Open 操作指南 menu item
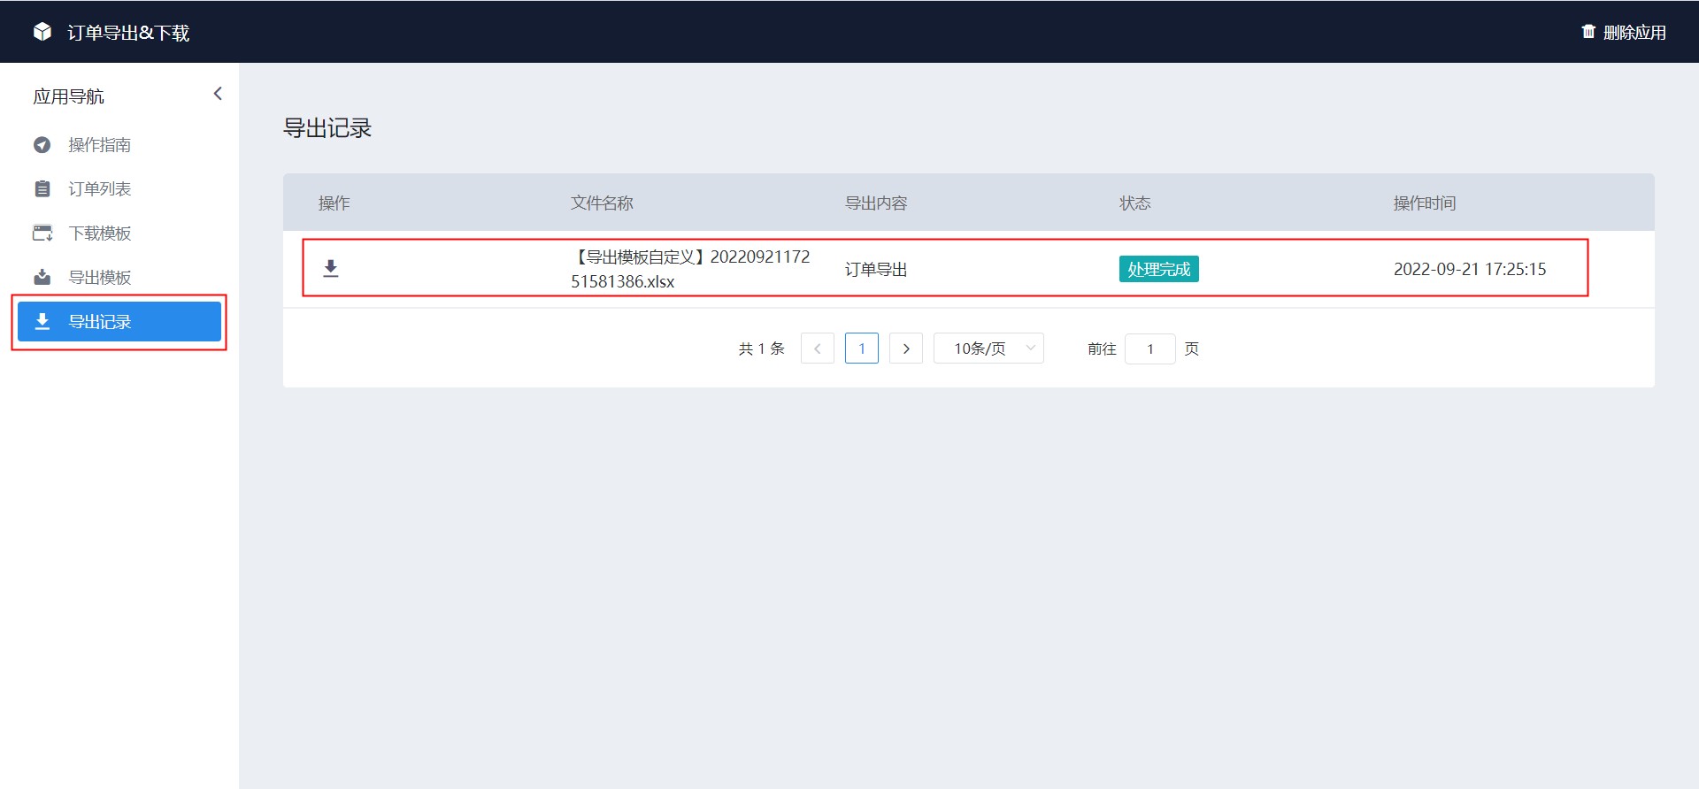The height and width of the screenshot is (789, 1699). [119, 145]
